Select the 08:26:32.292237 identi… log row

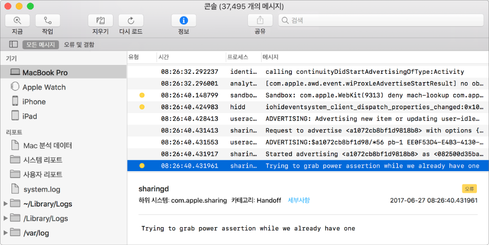pos(308,72)
